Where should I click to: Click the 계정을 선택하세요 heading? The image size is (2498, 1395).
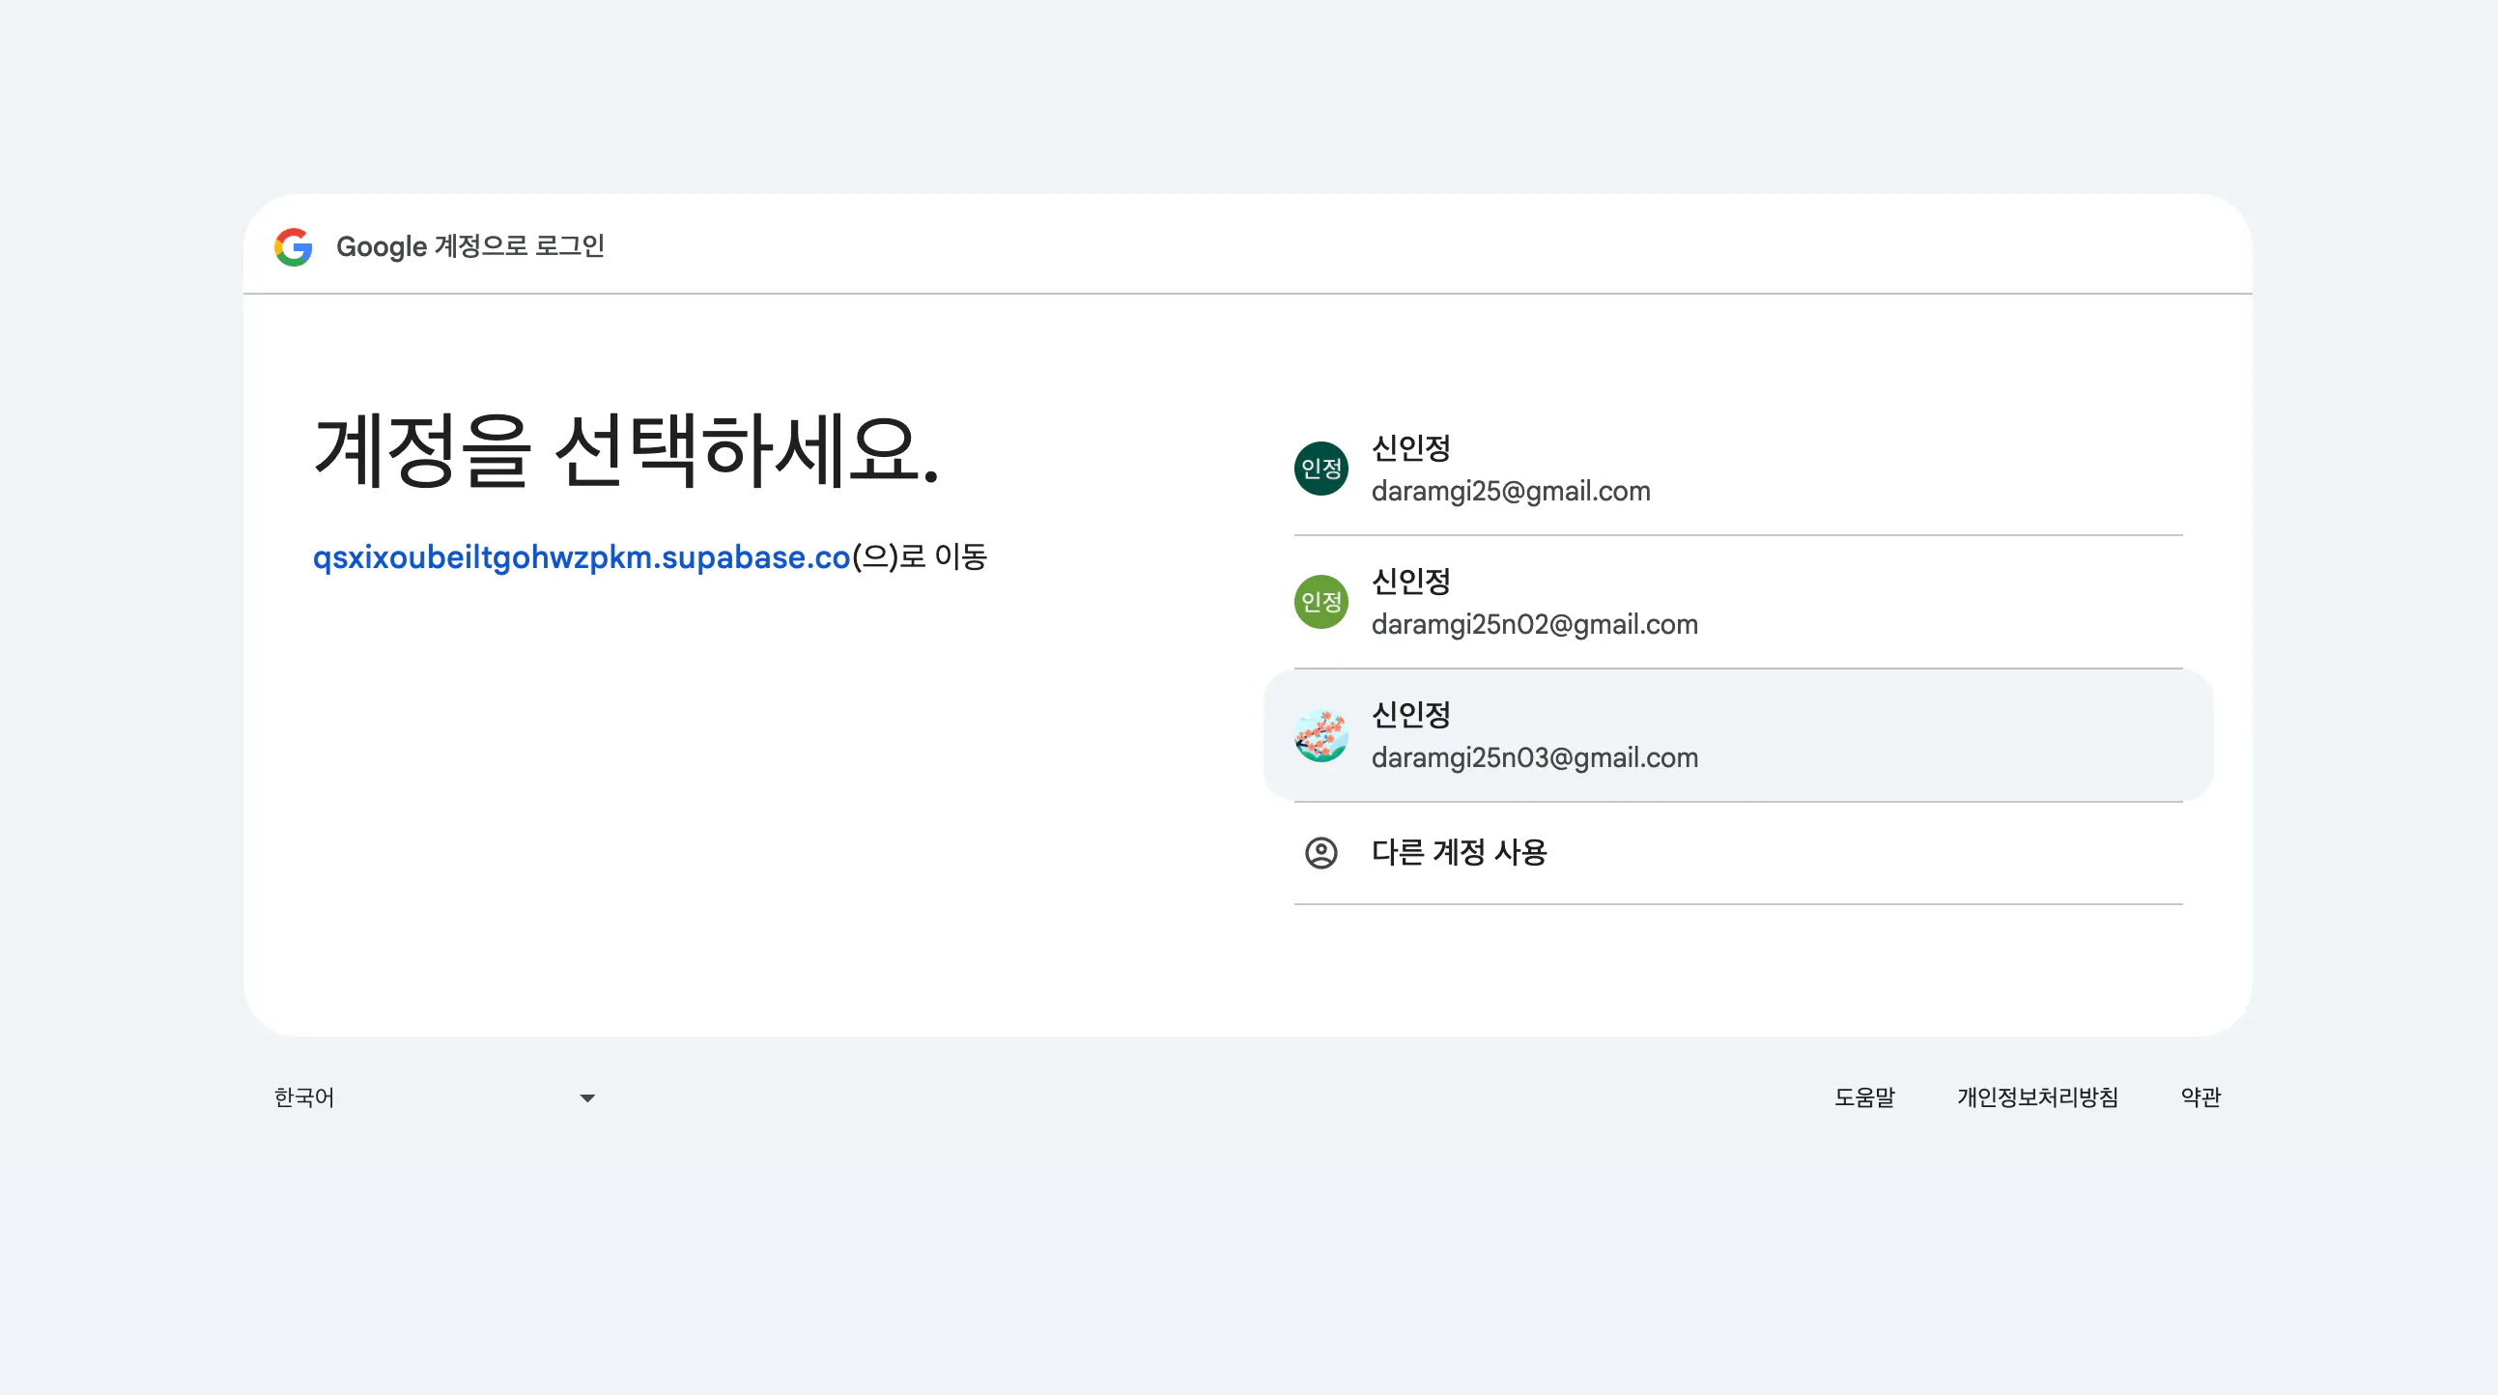click(x=627, y=451)
